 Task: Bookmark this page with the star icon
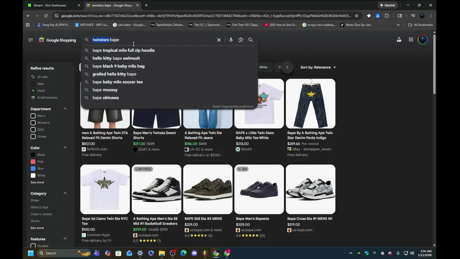(x=356, y=16)
